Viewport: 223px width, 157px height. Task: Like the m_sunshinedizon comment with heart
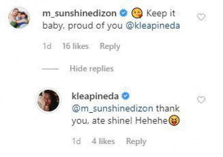coord(201,17)
